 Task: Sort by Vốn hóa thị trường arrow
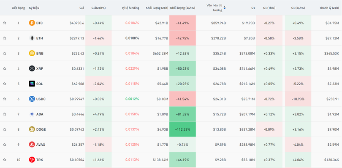(x=224, y=8)
